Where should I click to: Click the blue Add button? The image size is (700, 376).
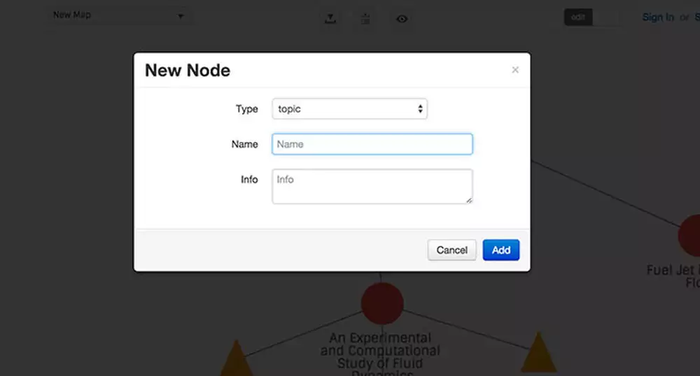click(x=500, y=250)
